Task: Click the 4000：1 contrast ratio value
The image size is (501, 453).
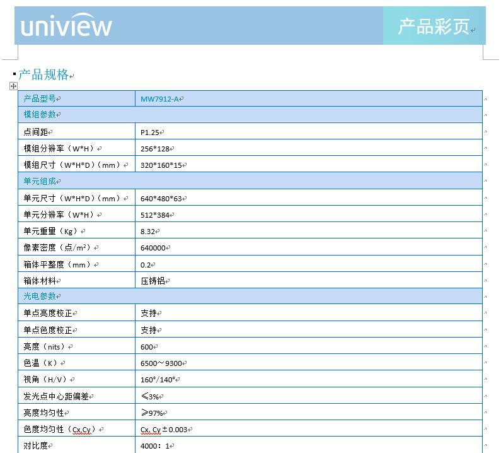Action: (x=155, y=446)
